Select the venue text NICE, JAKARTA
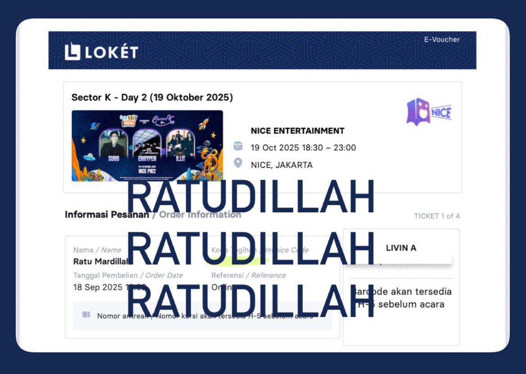 [x=282, y=165]
